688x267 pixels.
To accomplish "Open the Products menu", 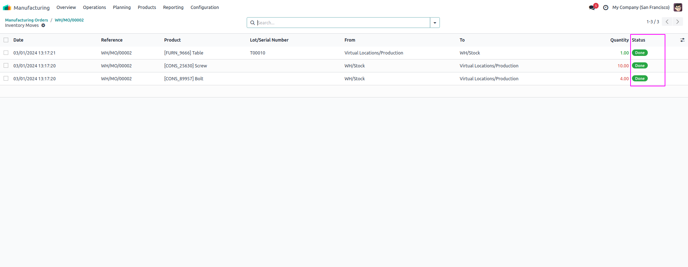I will [x=147, y=8].
